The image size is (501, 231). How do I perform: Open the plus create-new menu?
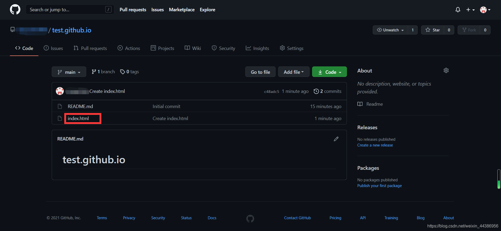coord(470,10)
